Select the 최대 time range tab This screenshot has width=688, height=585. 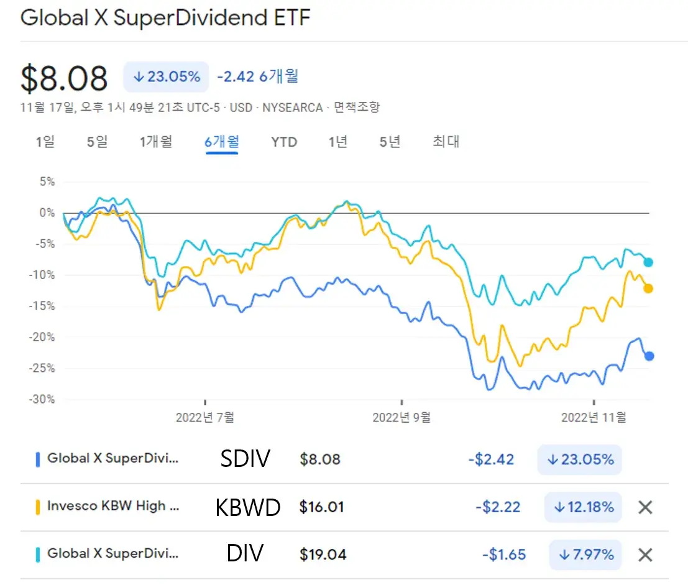[x=446, y=141]
